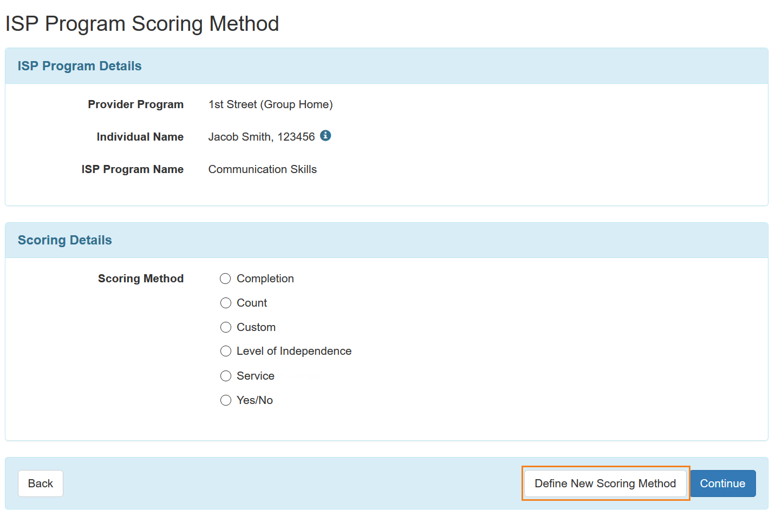Click the ISP Program Scoring Method title

click(142, 24)
